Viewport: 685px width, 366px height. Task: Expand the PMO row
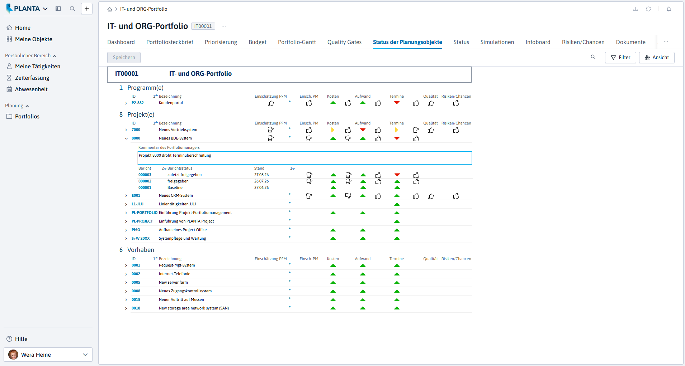(x=126, y=230)
